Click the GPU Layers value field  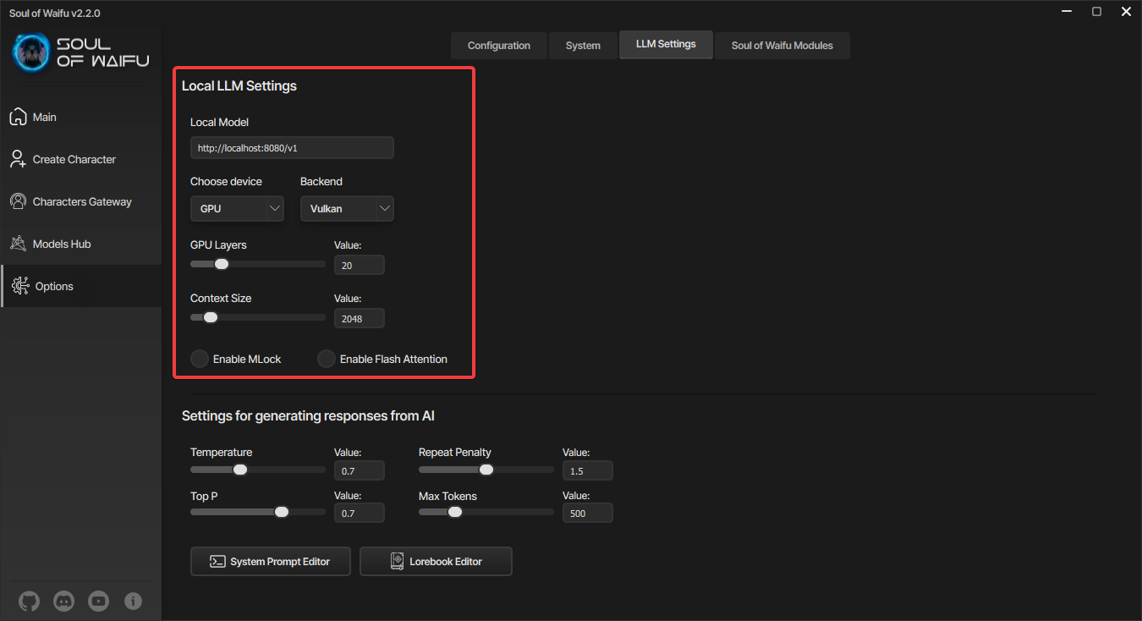[x=360, y=265]
